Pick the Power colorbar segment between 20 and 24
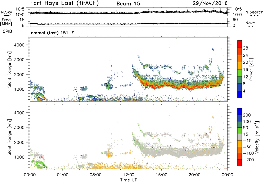Viewport: 263px width, 182px height. pos(240,58)
